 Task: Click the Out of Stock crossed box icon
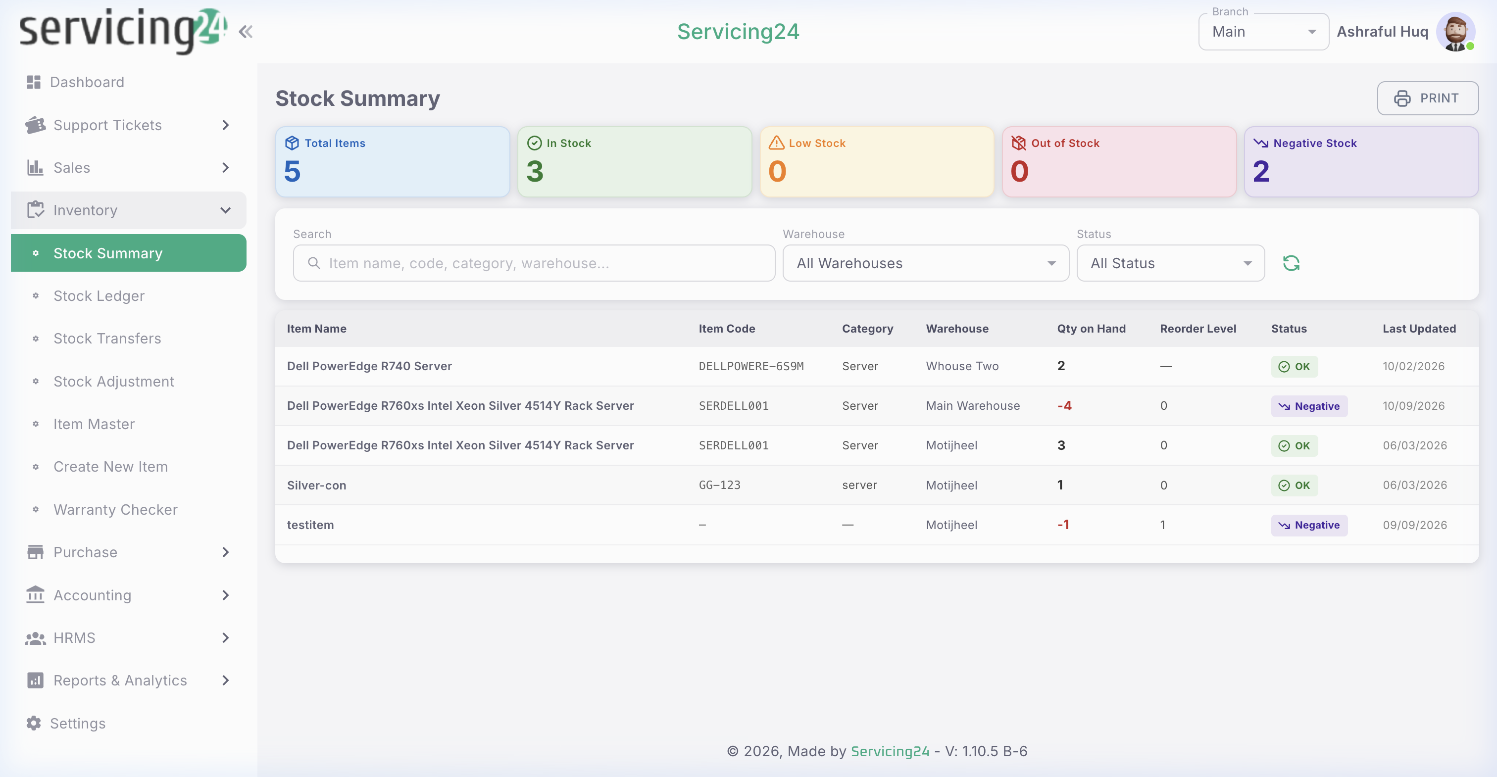click(x=1019, y=143)
